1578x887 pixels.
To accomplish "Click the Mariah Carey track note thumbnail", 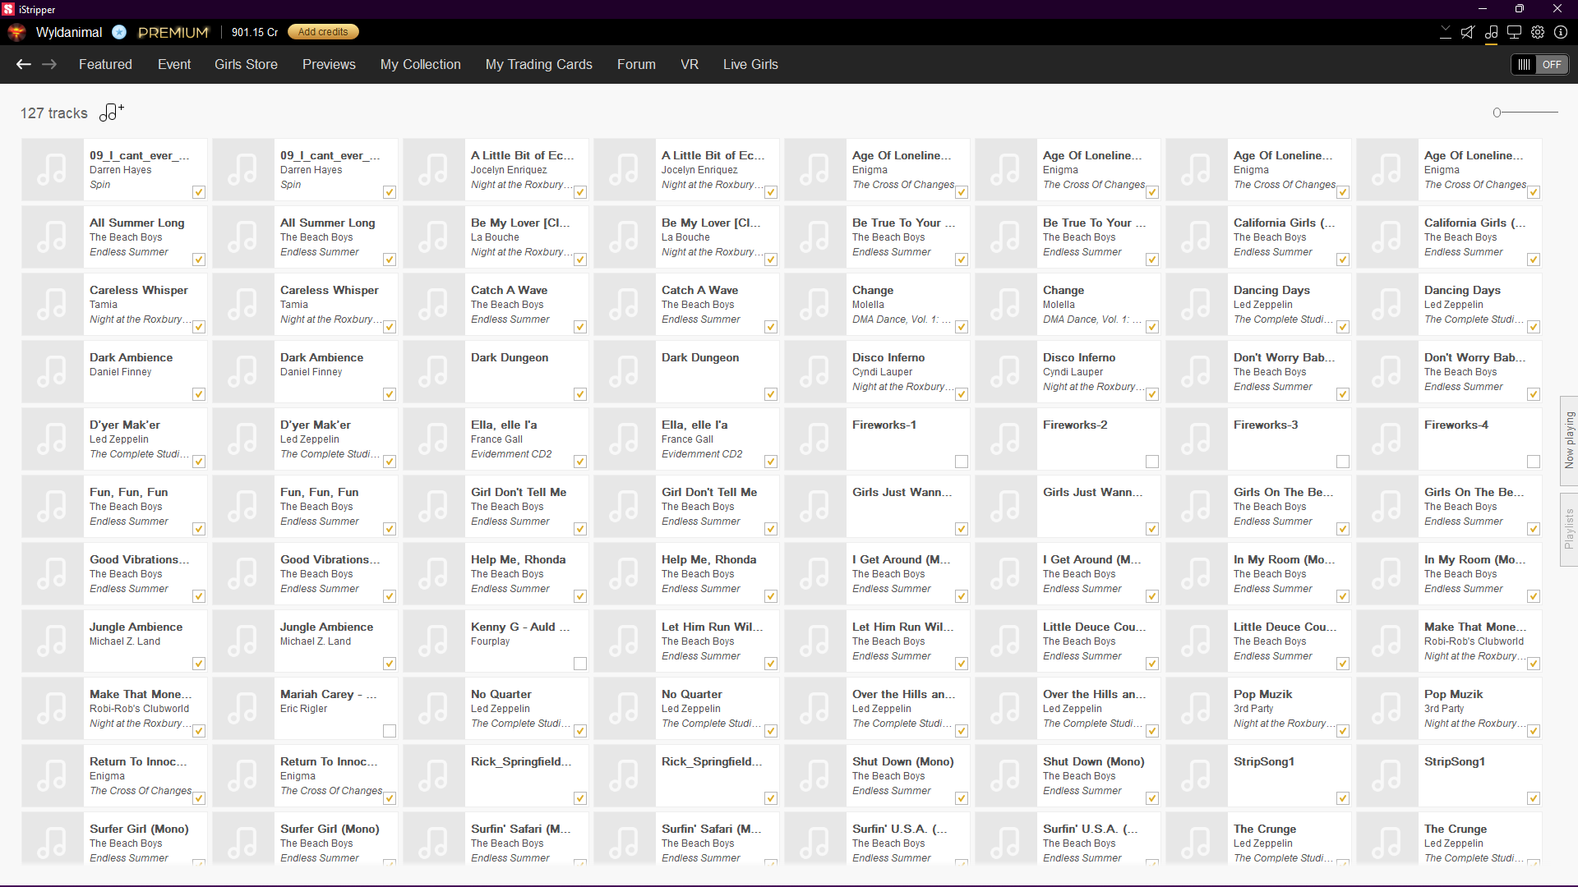I will [x=242, y=709].
